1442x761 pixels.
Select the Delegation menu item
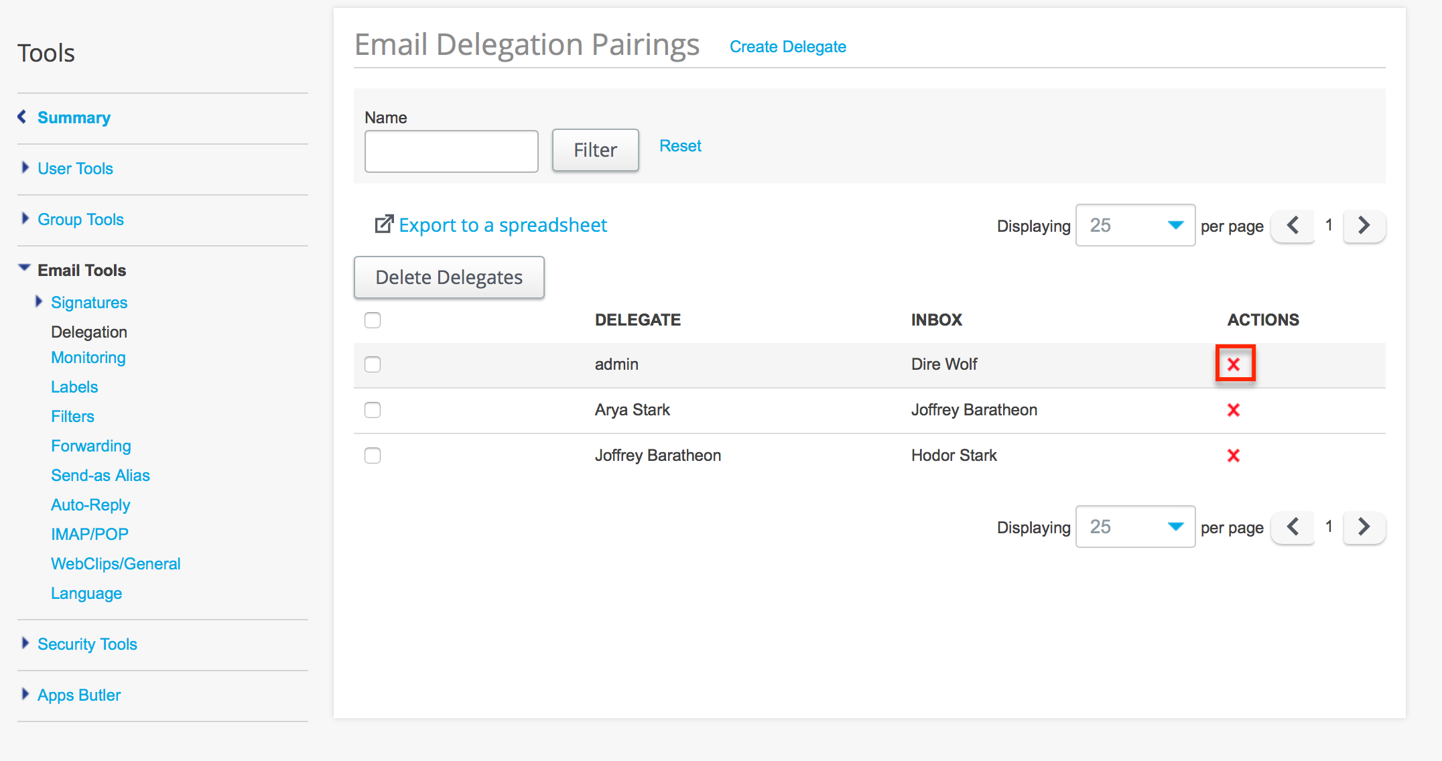click(89, 332)
